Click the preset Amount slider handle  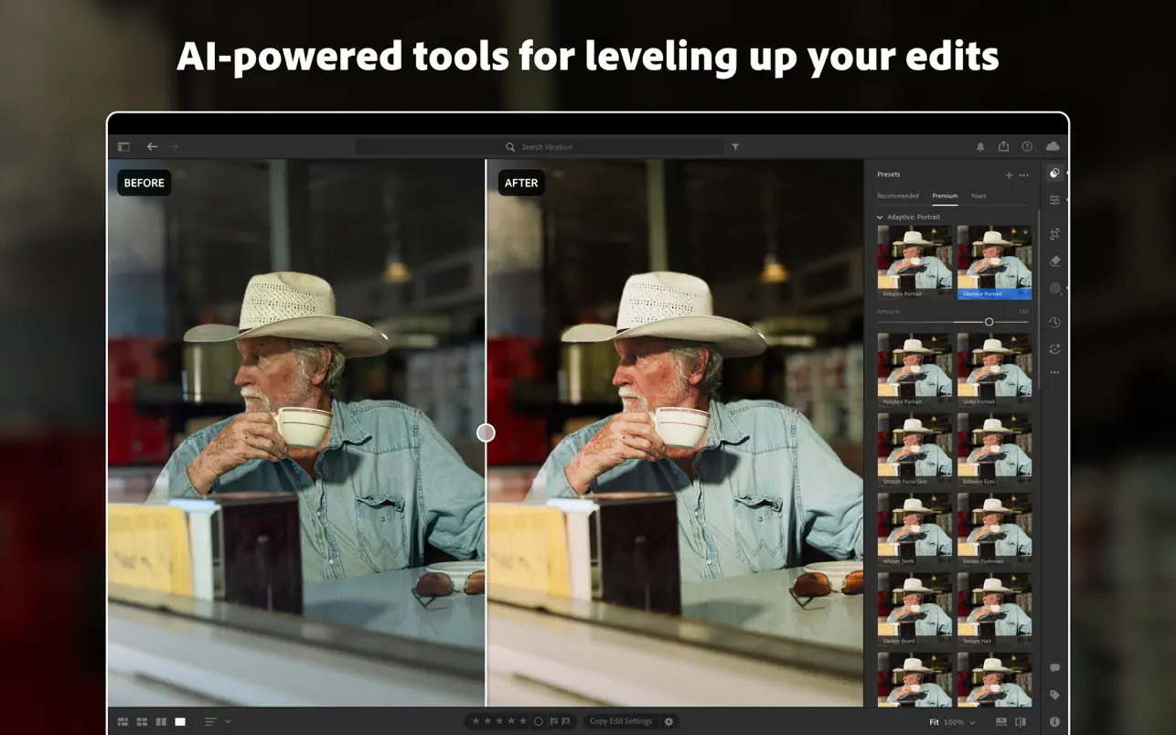(989, 322)
